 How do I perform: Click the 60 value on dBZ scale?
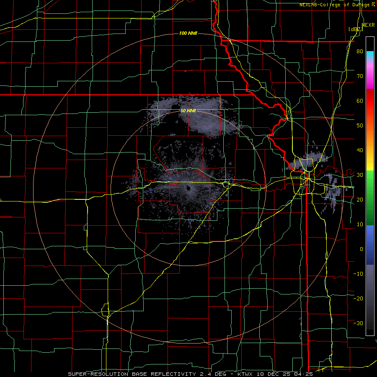[360, 101]
